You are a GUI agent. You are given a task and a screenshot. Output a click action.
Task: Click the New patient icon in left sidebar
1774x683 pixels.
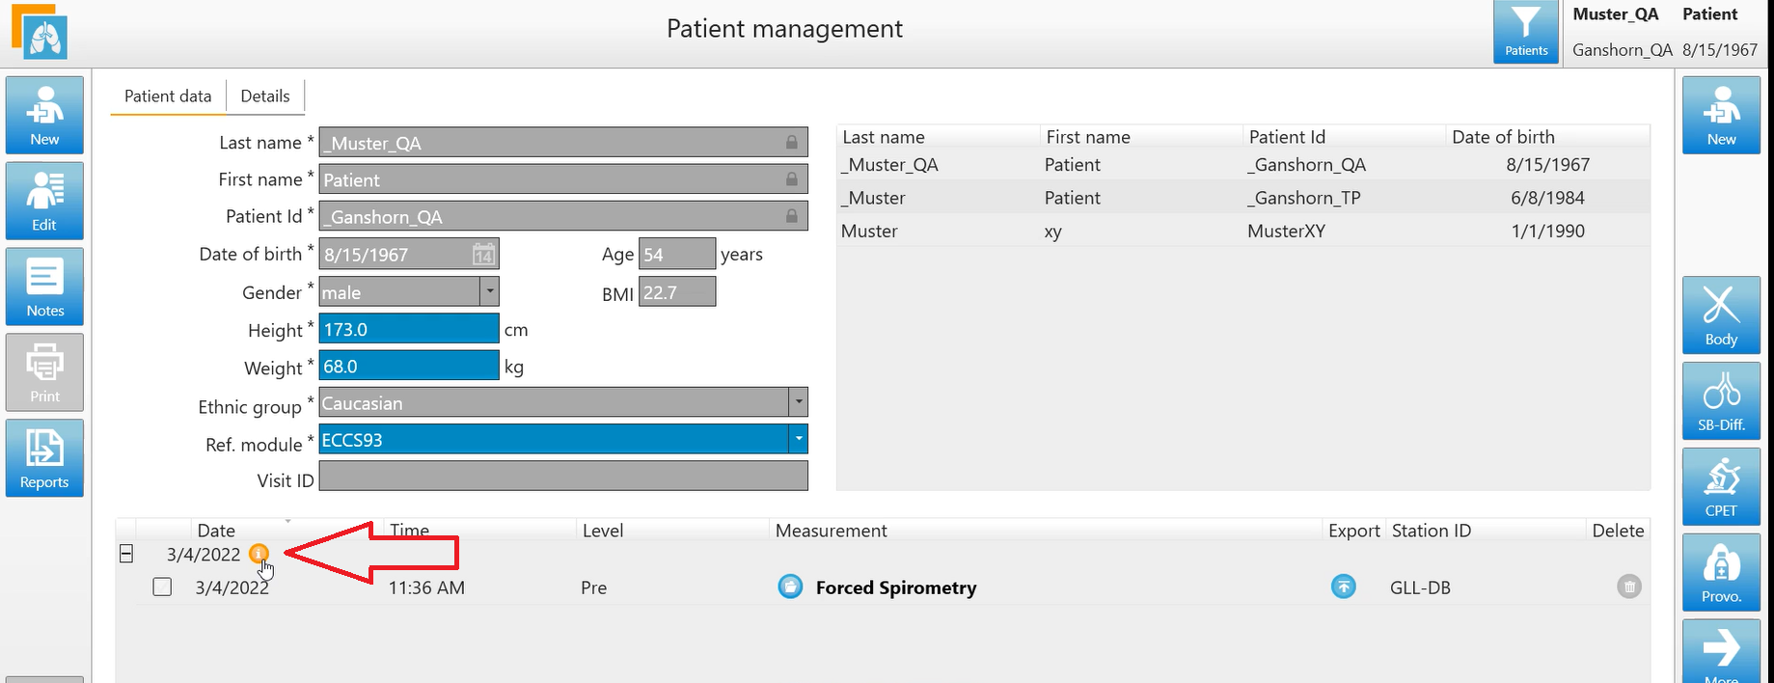[x=44, y=115]
